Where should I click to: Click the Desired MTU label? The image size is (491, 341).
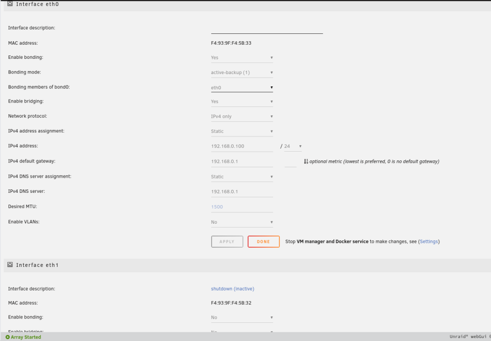(23, 207)
